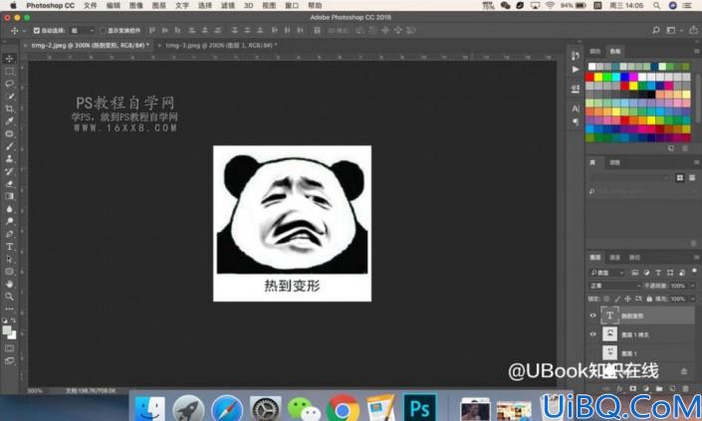
Task: Lock image pixels brush icon in Layers
Action: [617, 299]
